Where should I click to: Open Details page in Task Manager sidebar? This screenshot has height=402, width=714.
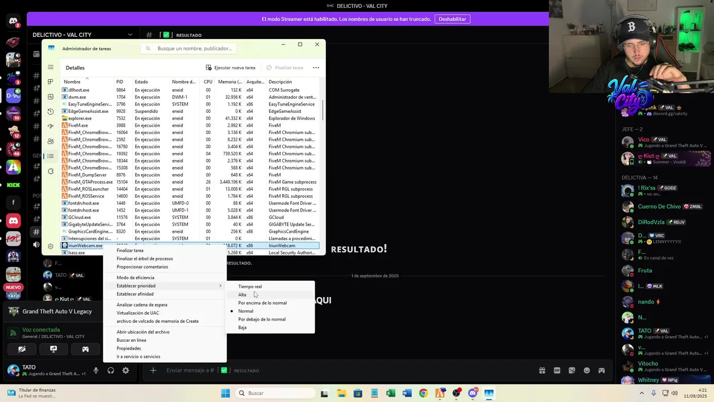[x=50, y=156]
